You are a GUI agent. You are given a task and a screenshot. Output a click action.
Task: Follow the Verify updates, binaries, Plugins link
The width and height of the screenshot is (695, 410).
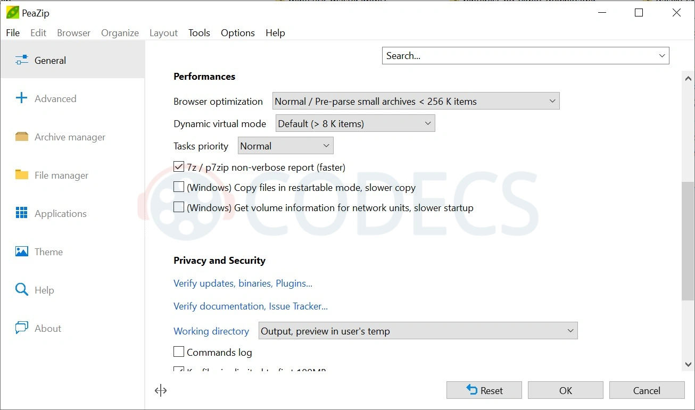(x=243, y=283)
